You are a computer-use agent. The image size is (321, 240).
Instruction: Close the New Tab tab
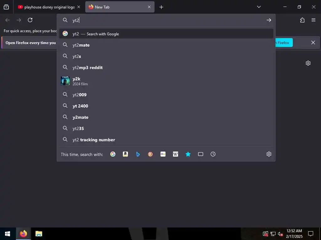pyautogui.click(x=149, y=7)
